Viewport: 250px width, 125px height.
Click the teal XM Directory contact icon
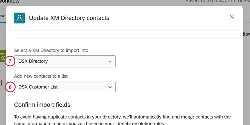pyautogui.click(x=19, y=18)
